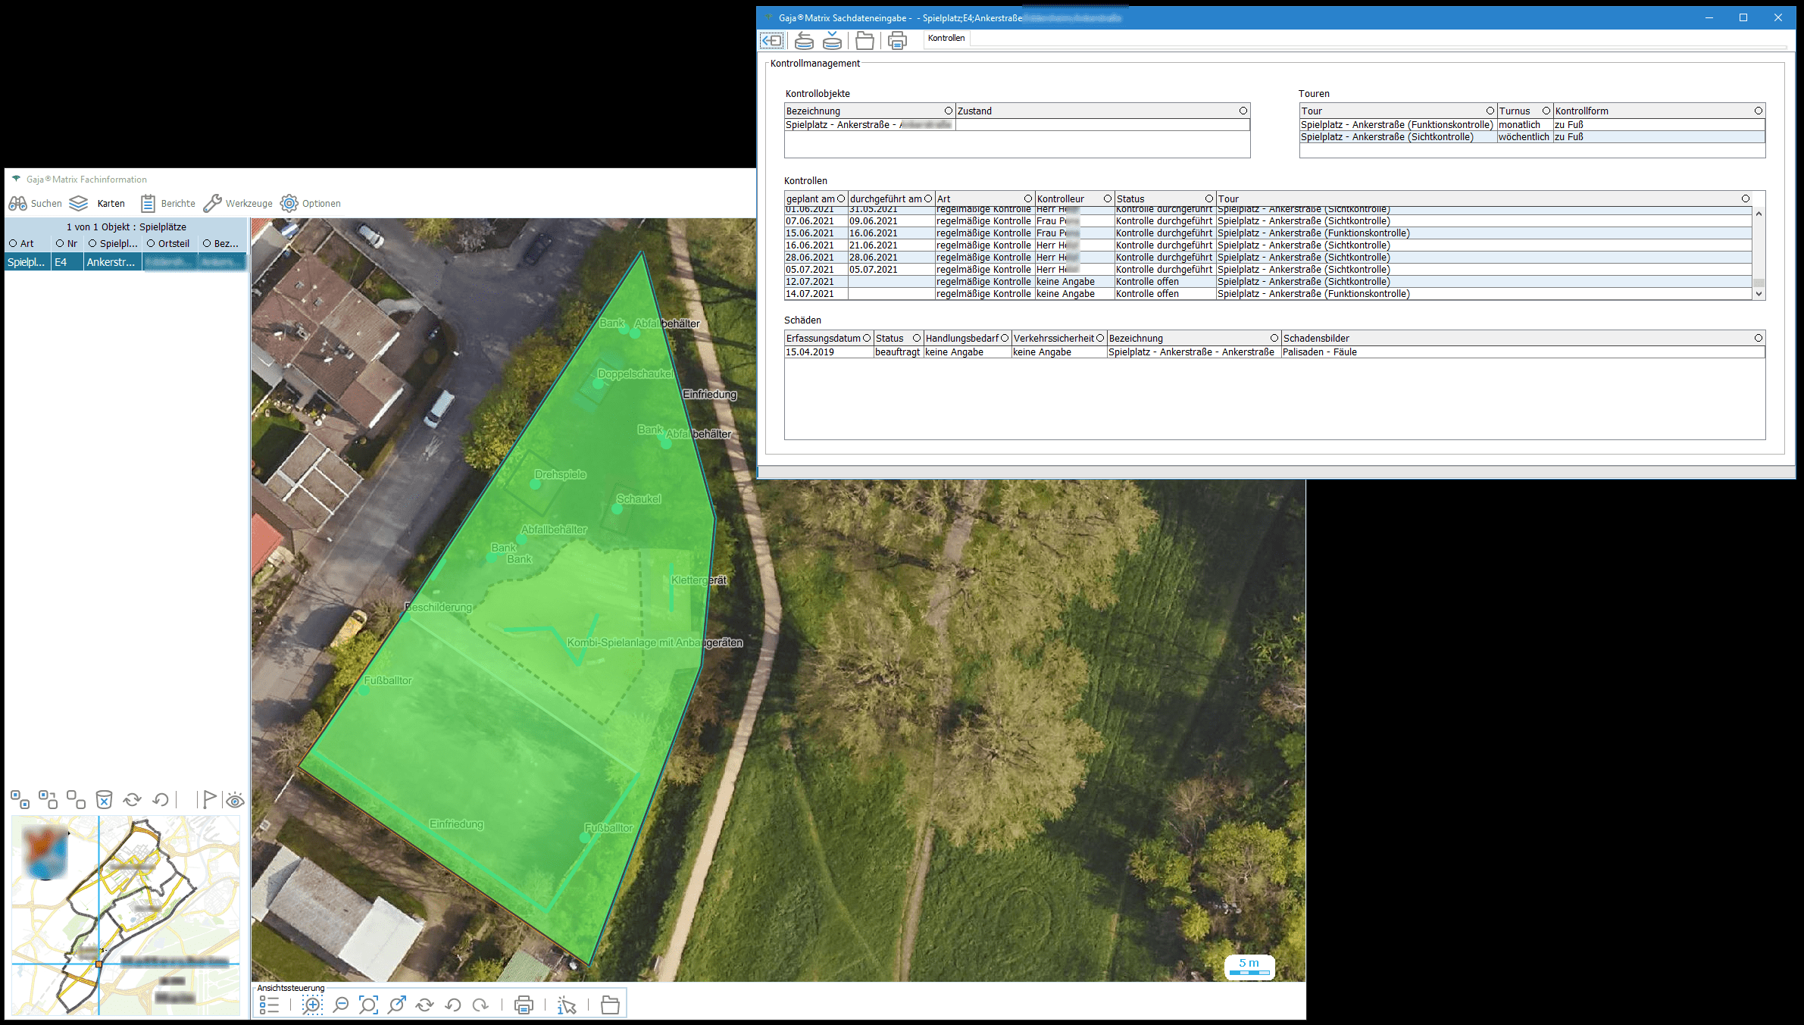The image size is (1804, 1025).
Task: Click the delete selection trash icon
Action: (x=104, y=799)
